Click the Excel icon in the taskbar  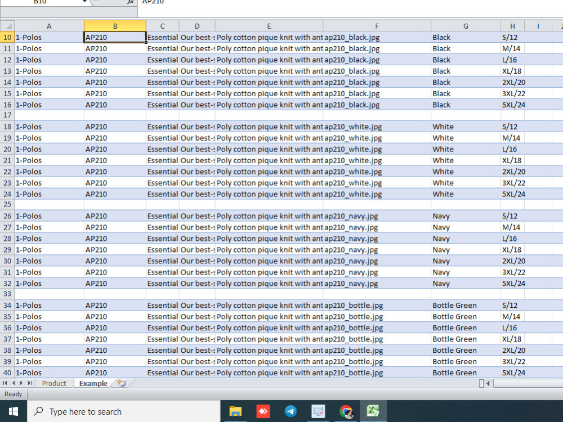pyautogui.click(x=373, y=411)
